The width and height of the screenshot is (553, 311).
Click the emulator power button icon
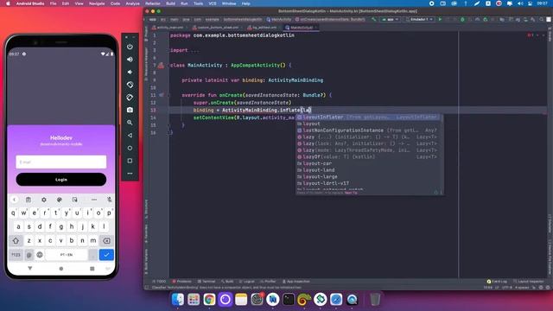[130, 47]
